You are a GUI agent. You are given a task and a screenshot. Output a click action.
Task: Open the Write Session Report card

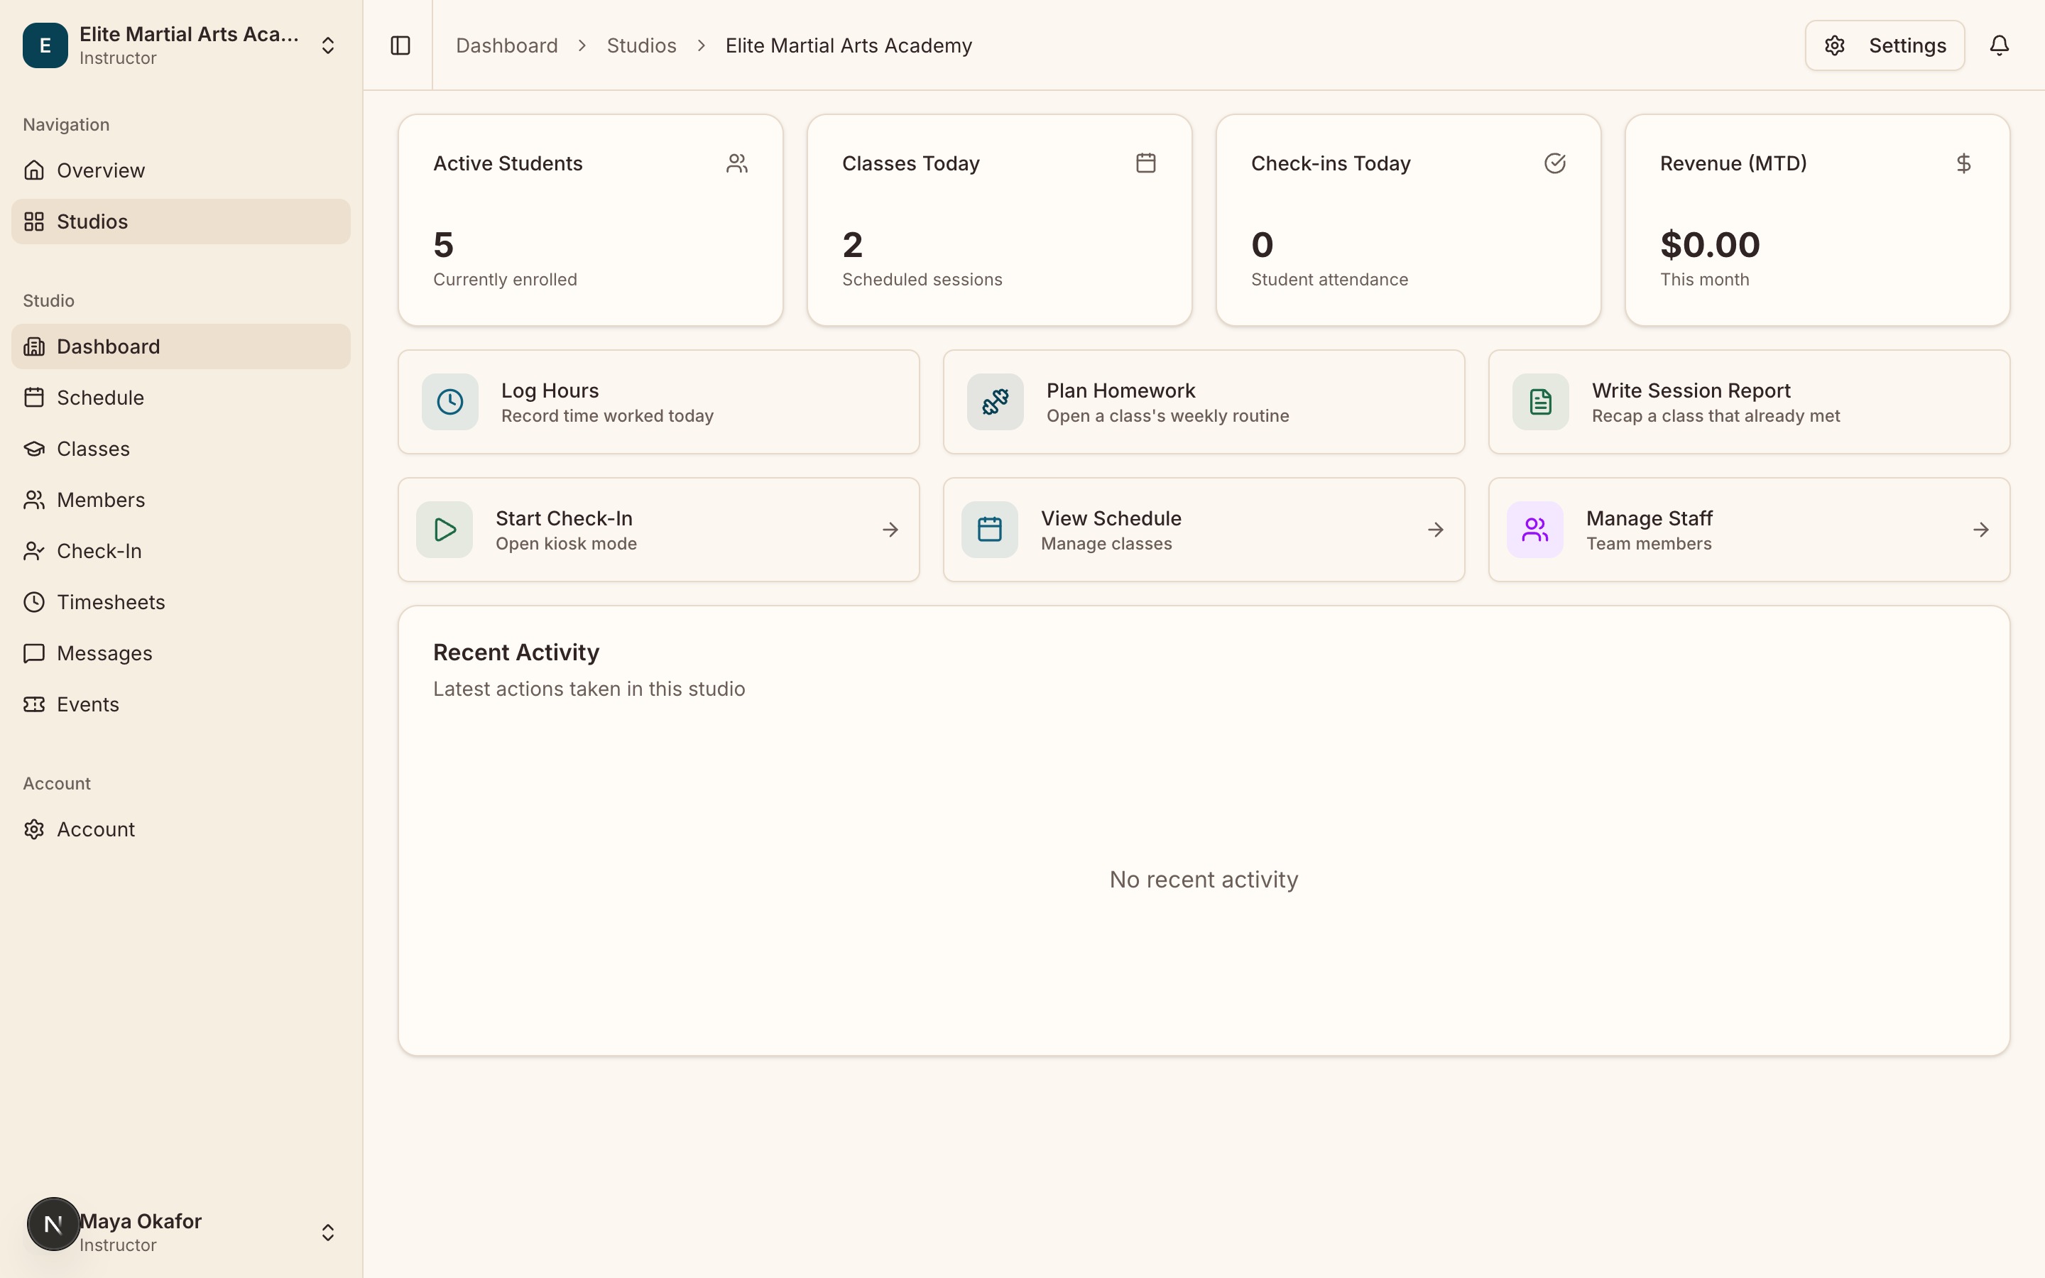tap(1748, 401)
